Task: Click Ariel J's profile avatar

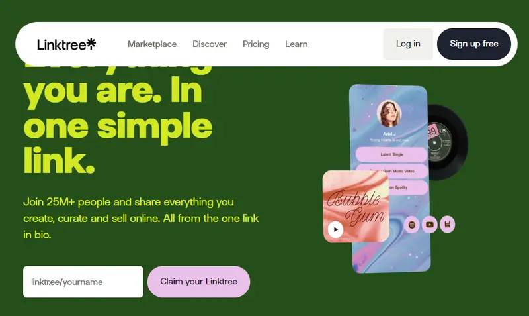Action: click(x=389, y=113)
